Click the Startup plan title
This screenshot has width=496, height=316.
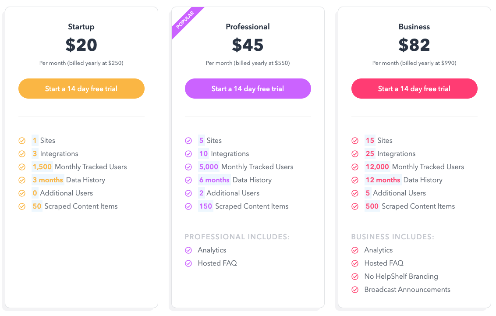coord(81,27)
